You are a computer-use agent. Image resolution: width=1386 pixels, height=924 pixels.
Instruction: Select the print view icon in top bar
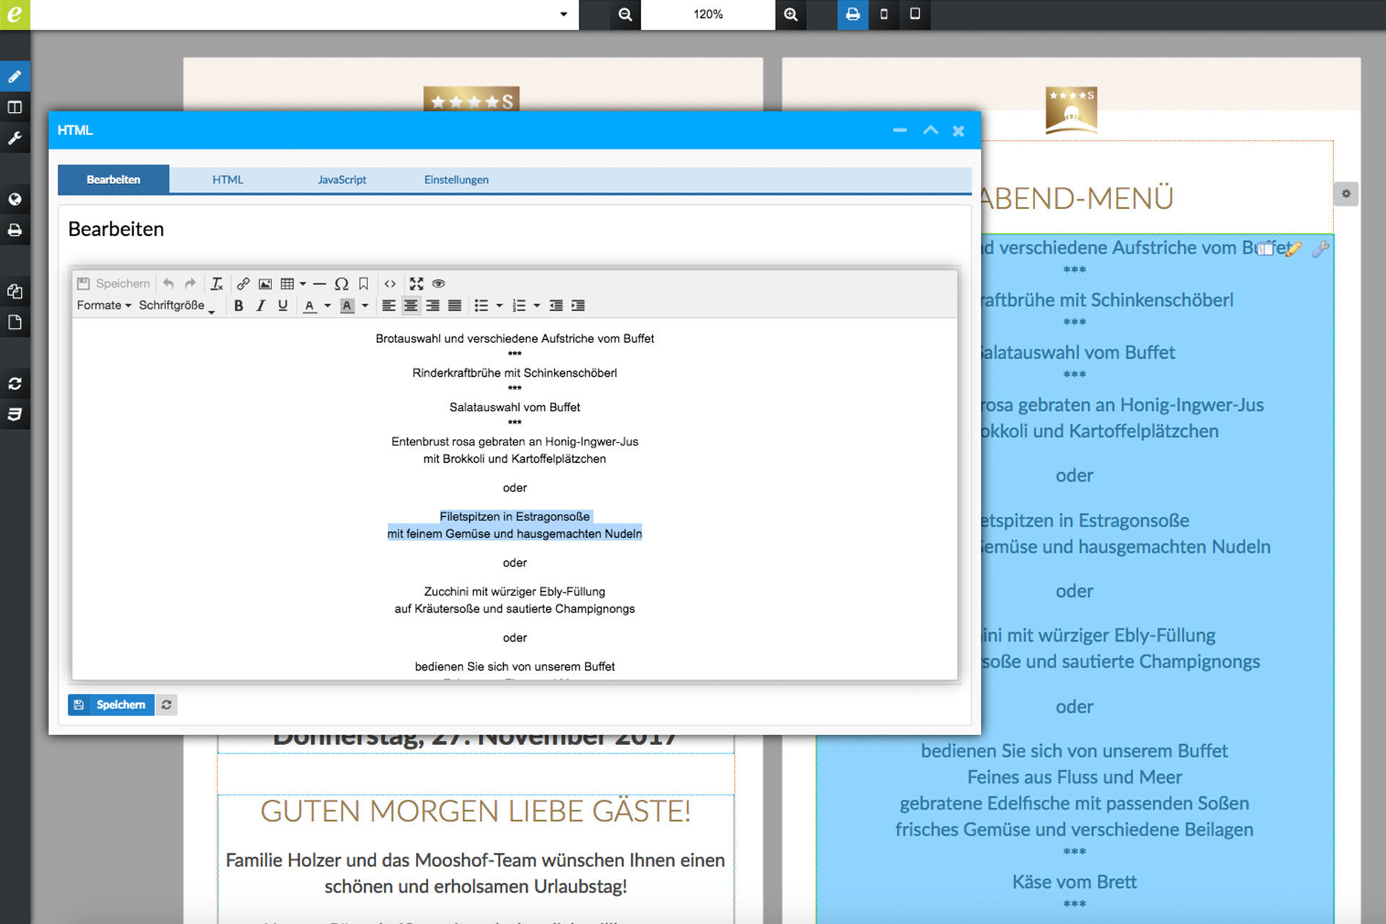(x=853, y=14)
